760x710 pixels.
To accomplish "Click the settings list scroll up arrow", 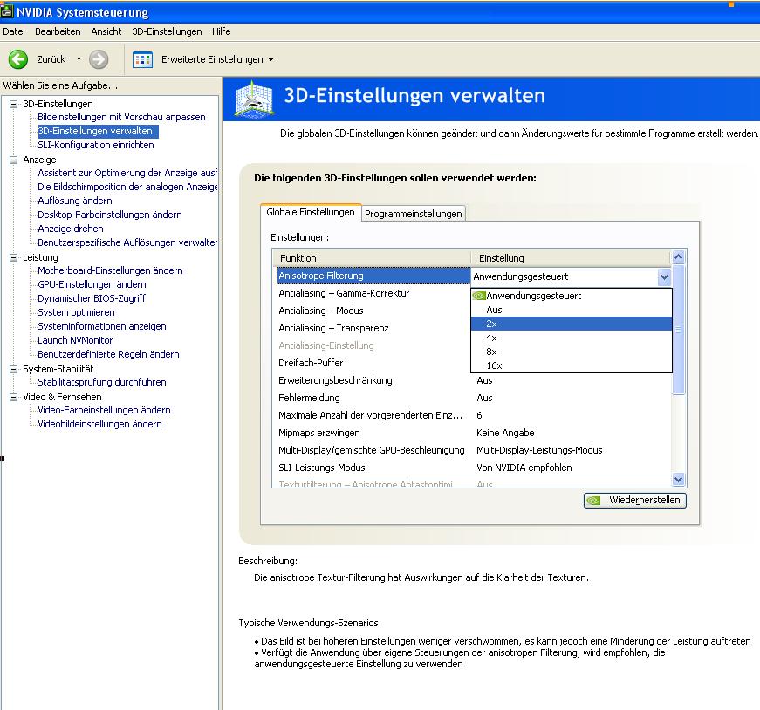I will [x=679, y=256].
